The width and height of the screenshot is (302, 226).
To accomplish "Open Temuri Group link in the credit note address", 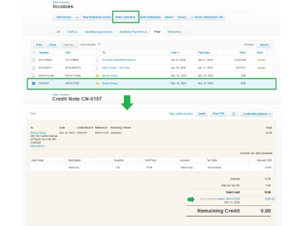I will click(x=38, y=132).
